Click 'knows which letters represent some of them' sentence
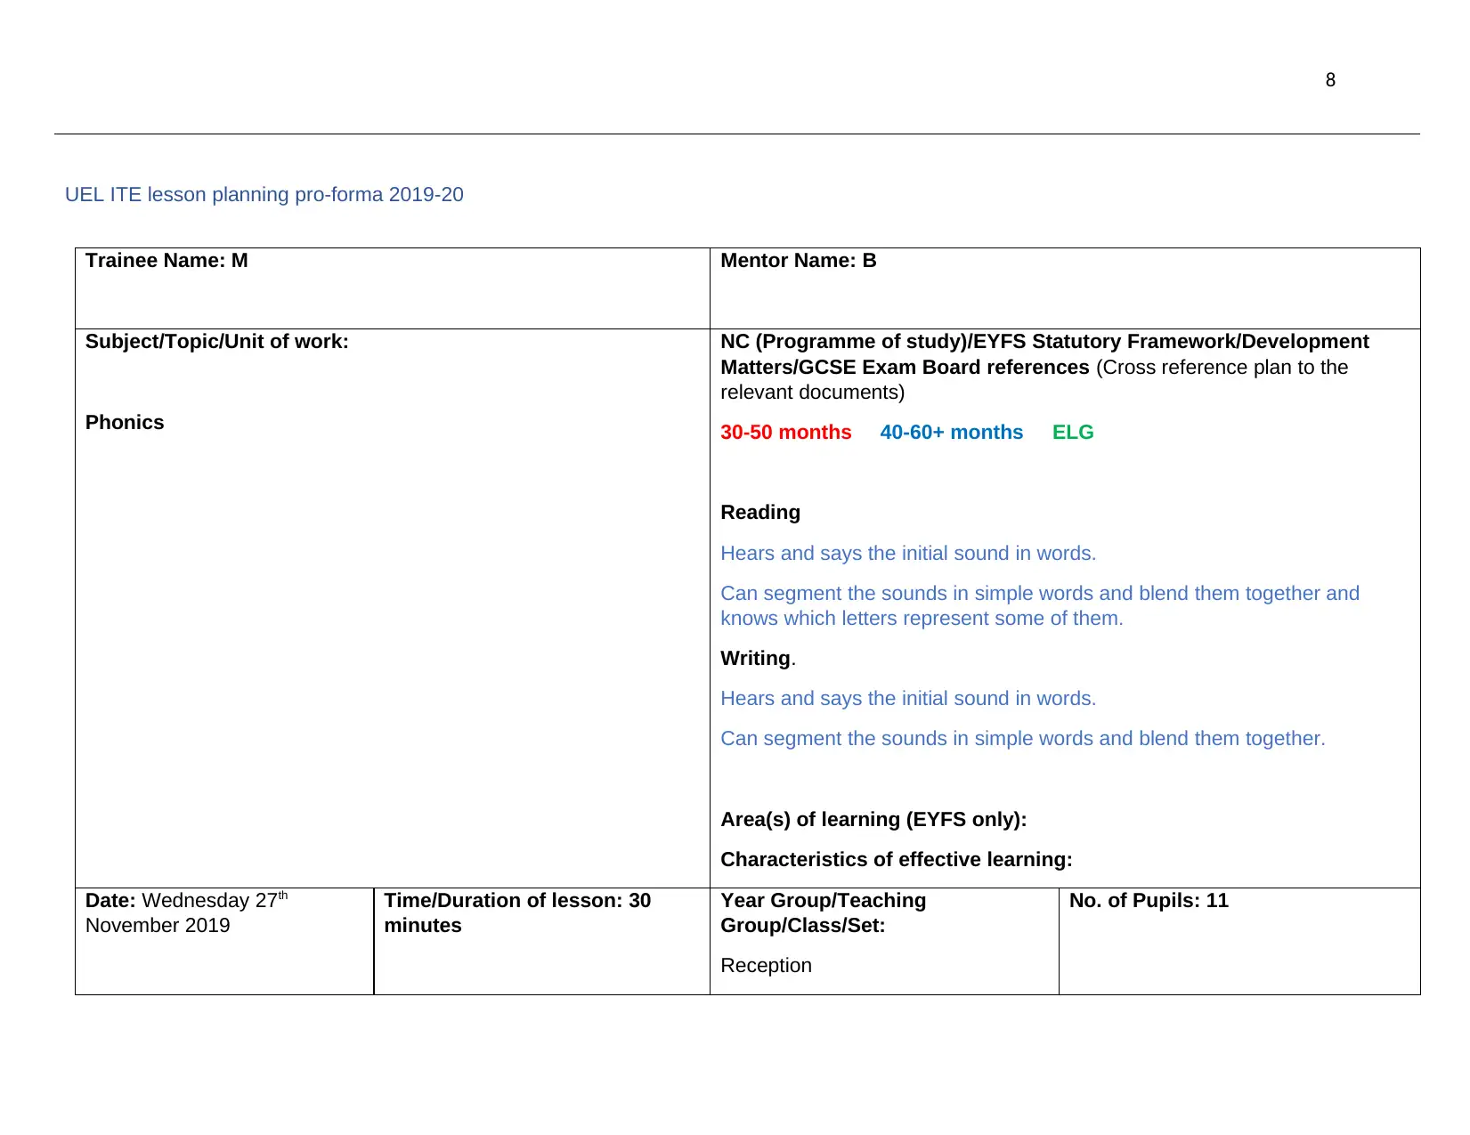1470x1135 pixels. [x=922, y=619]
